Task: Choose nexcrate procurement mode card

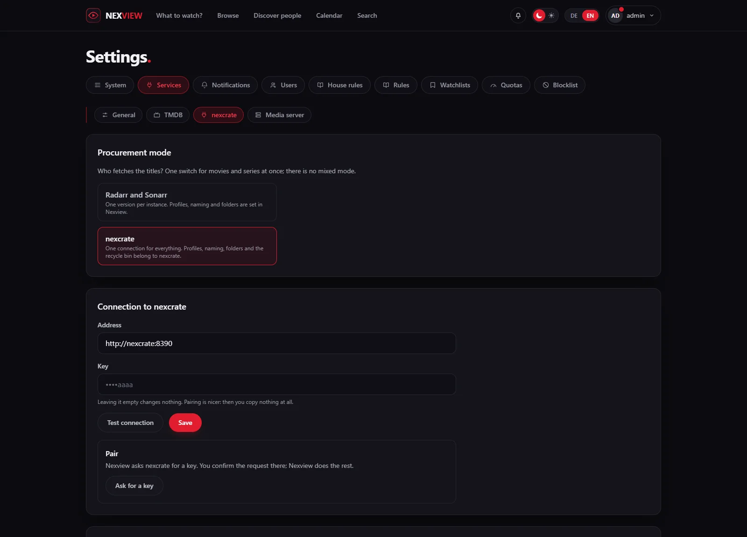Action: click(187, 246)
